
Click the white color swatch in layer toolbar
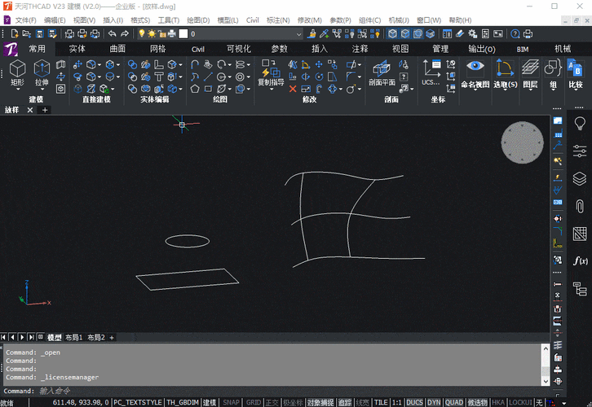pyautogui.click(x=184, y=33)
